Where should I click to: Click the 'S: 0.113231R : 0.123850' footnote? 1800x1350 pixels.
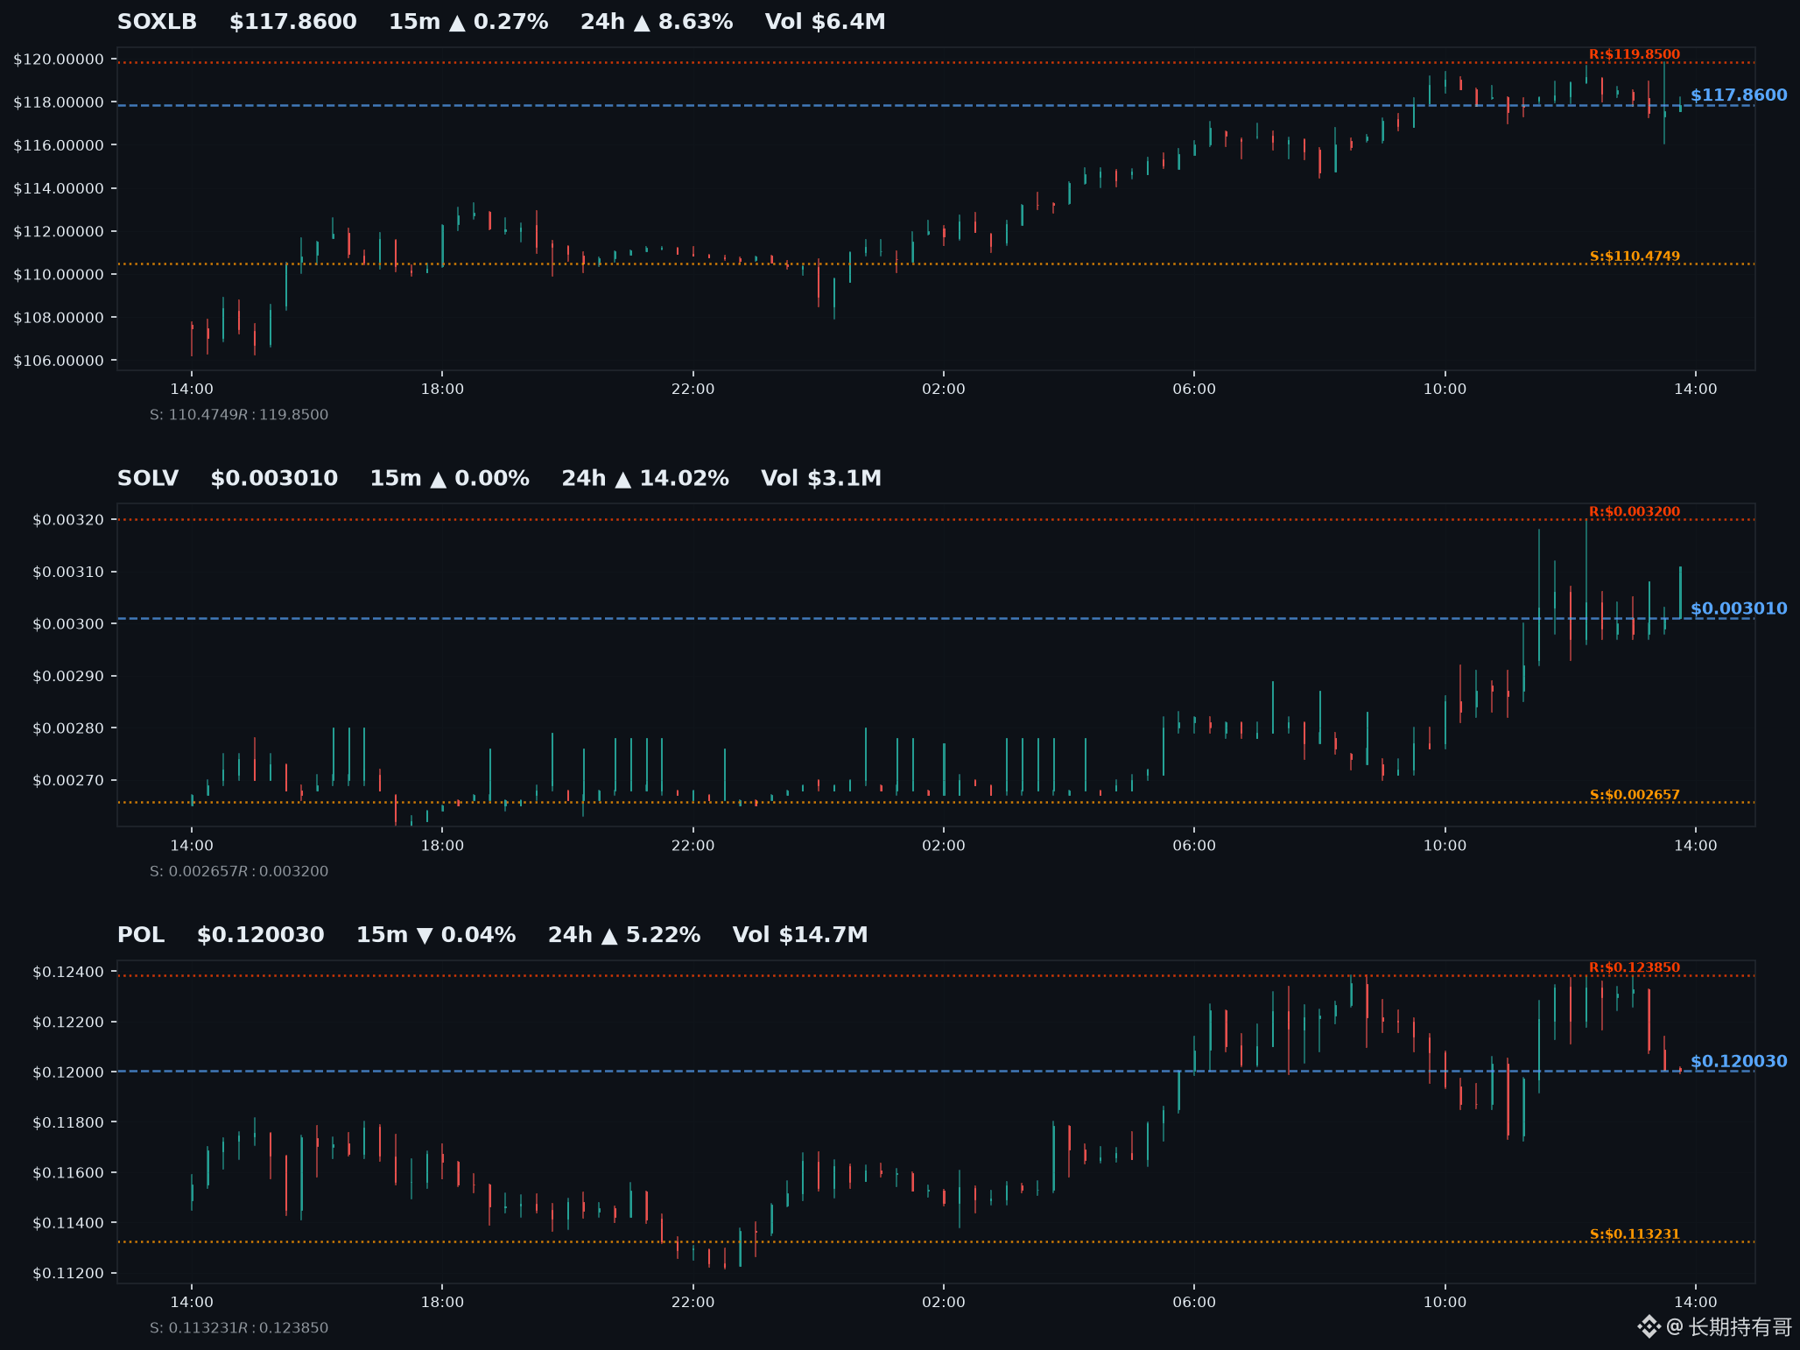(x=239, y=1328)
